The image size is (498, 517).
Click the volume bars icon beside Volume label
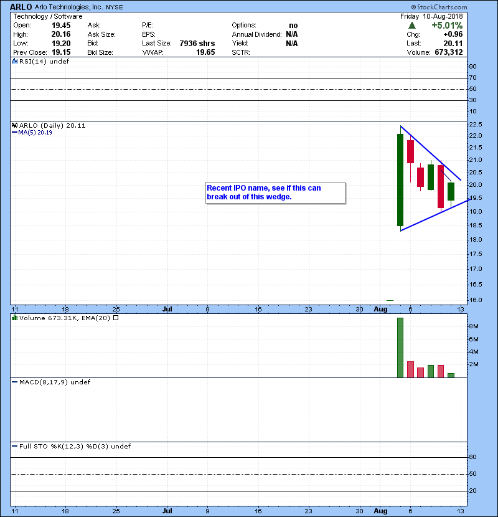click(x=14, y=318)
